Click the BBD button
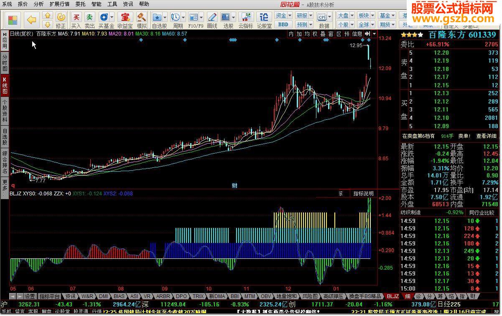Image resolution: width=502 pixels, height=316 pixels. 283,25
